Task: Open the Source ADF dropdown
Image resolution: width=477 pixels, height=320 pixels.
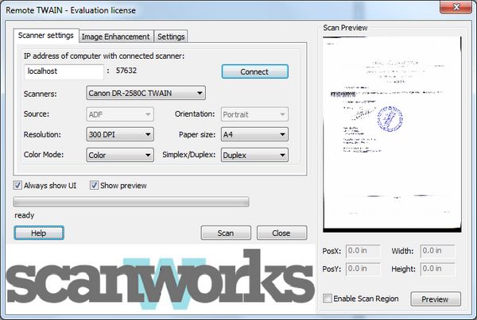Action: [120, 114]
